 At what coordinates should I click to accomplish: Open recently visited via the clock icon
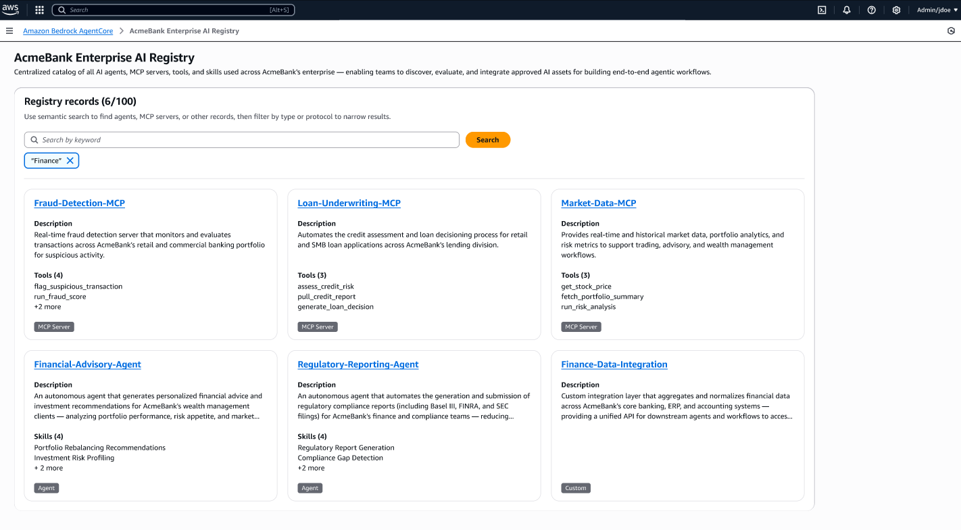coord(952,30)
